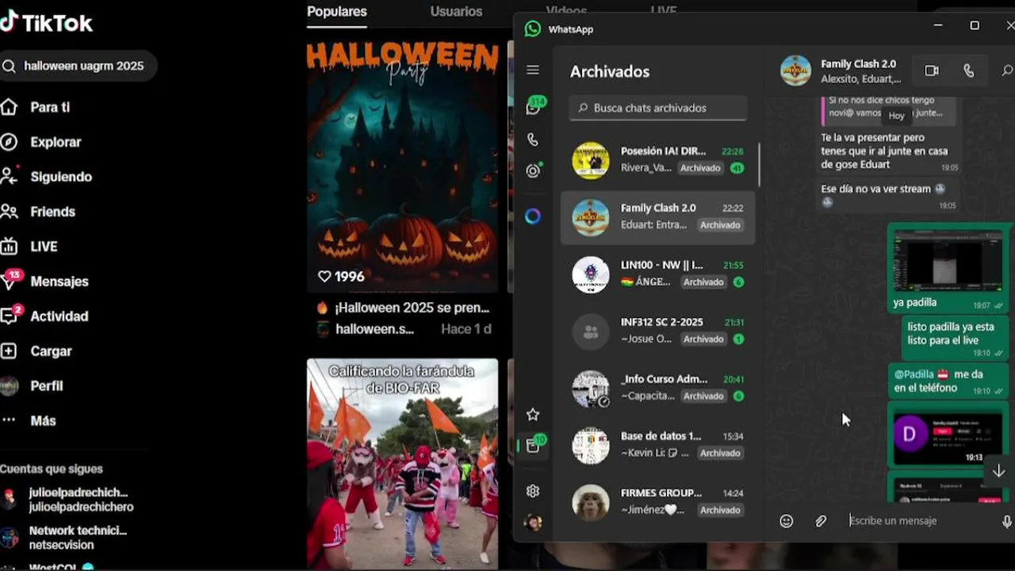
Task: Search inside Family Clash 2.0 chat
Action: [1007, 71]
